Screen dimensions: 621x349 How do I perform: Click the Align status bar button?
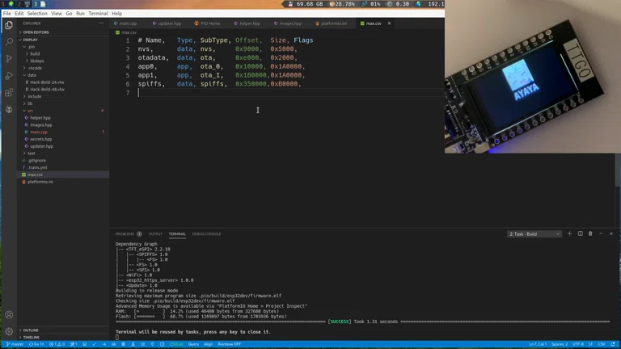(x=209, y=344)
